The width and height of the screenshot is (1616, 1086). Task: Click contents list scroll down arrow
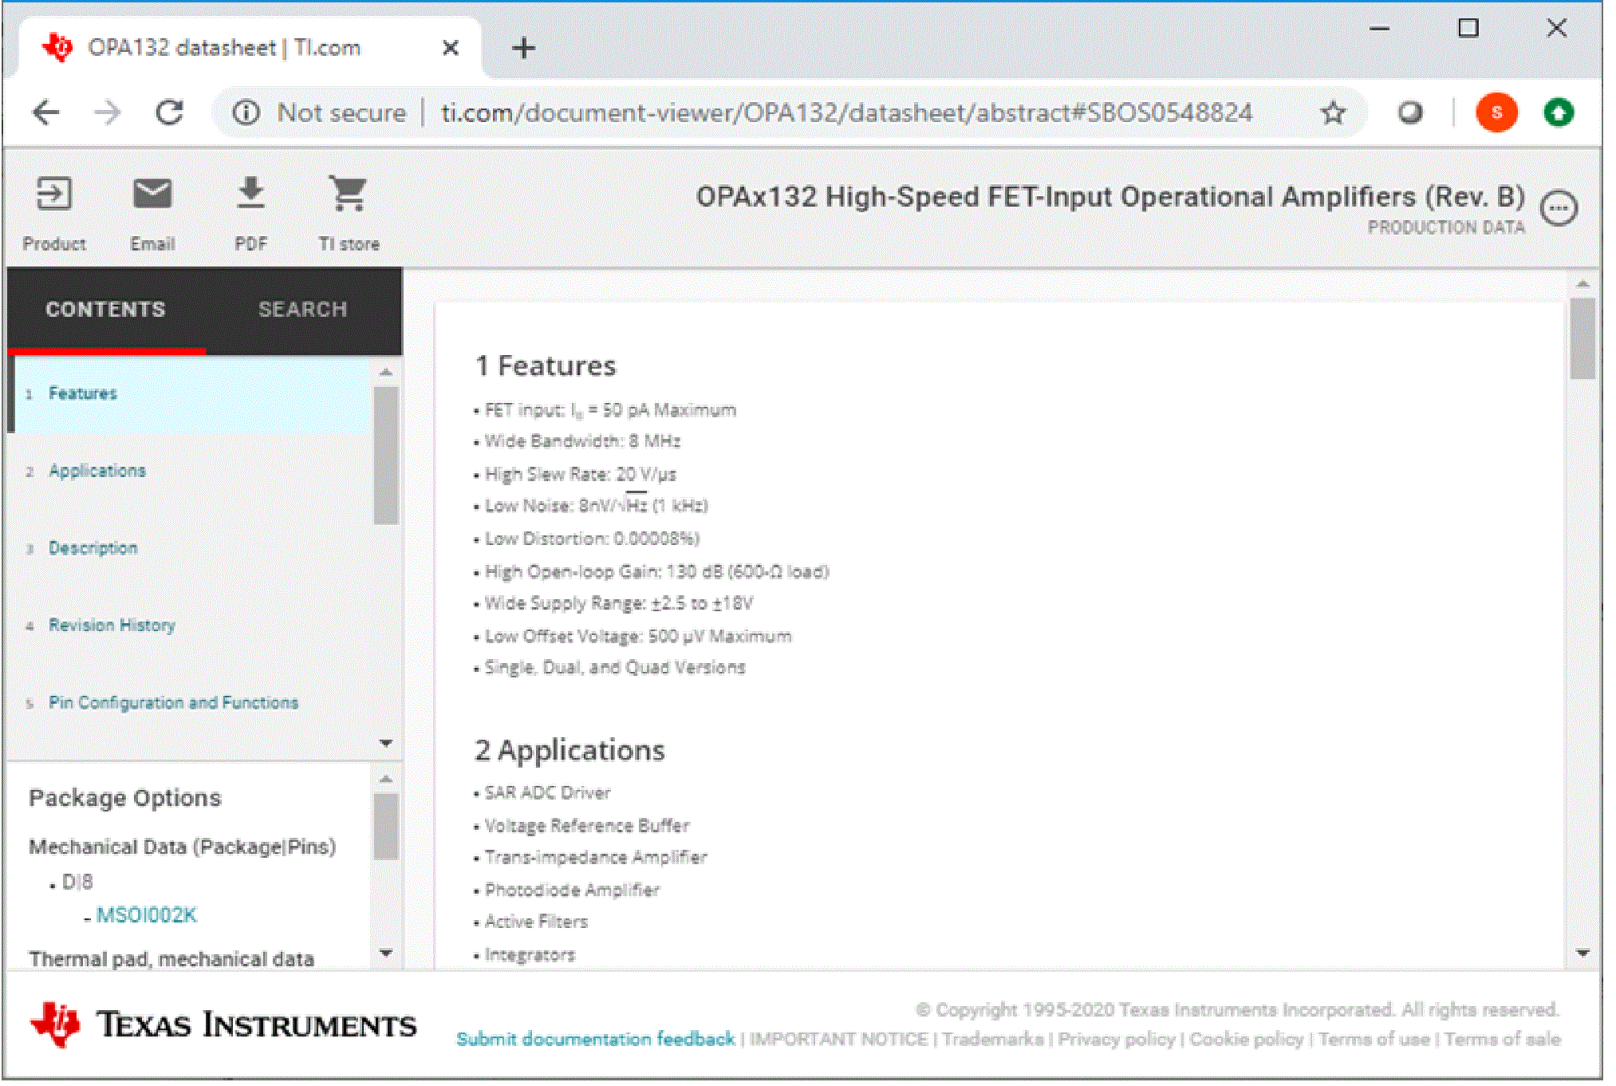[386, 743]
